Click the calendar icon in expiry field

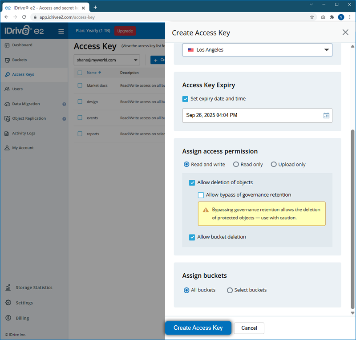pyautogui.click(x=326, y=116)
